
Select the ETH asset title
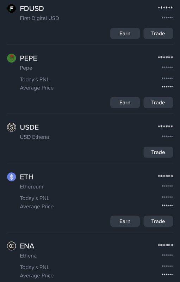click(26, 177)
